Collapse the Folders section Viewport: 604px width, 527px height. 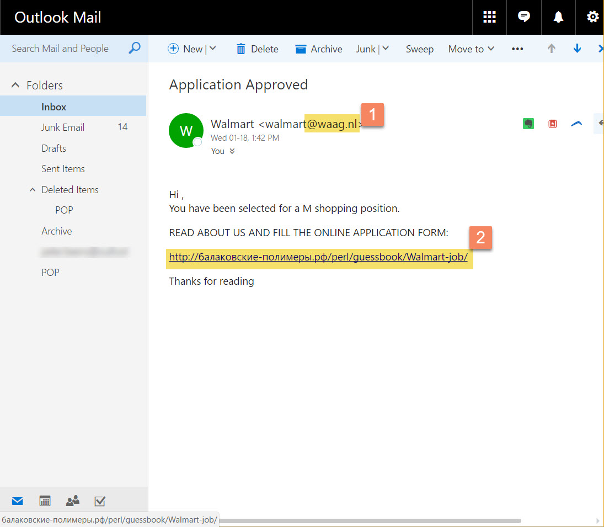[x=15, y=85]
